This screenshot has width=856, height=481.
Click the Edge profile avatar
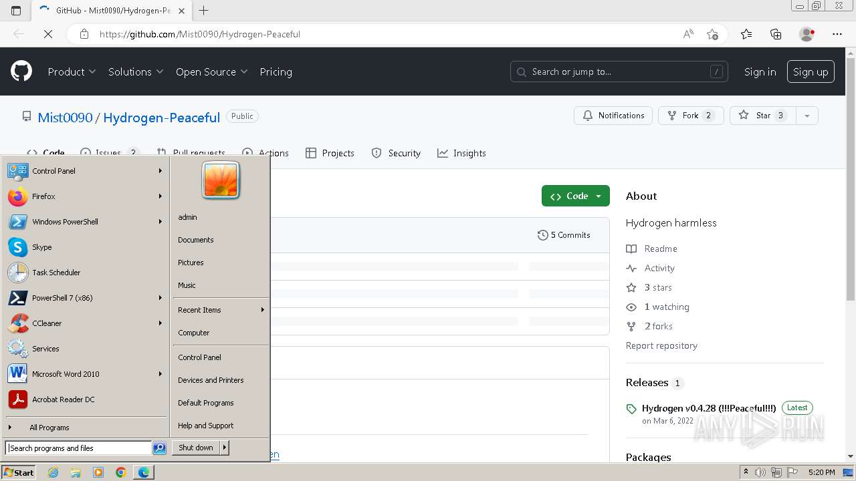click(x=807, y=34)
